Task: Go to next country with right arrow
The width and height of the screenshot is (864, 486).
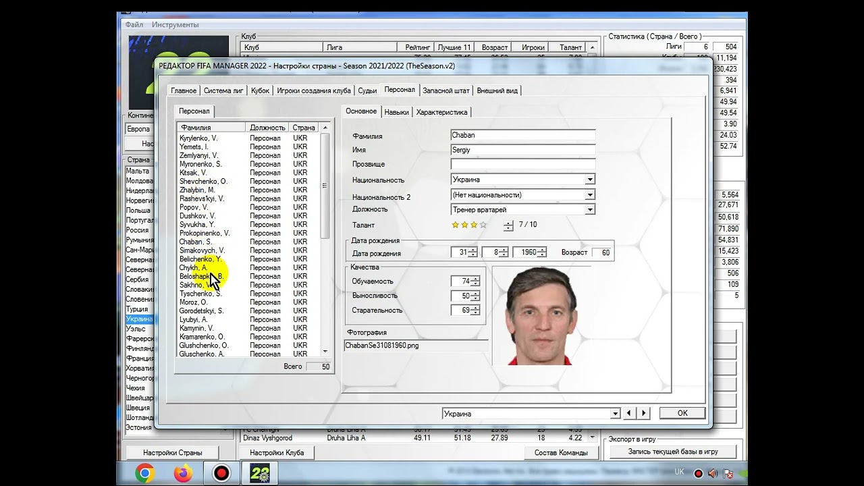Action: pyautogui.click(x=643, y=413)
